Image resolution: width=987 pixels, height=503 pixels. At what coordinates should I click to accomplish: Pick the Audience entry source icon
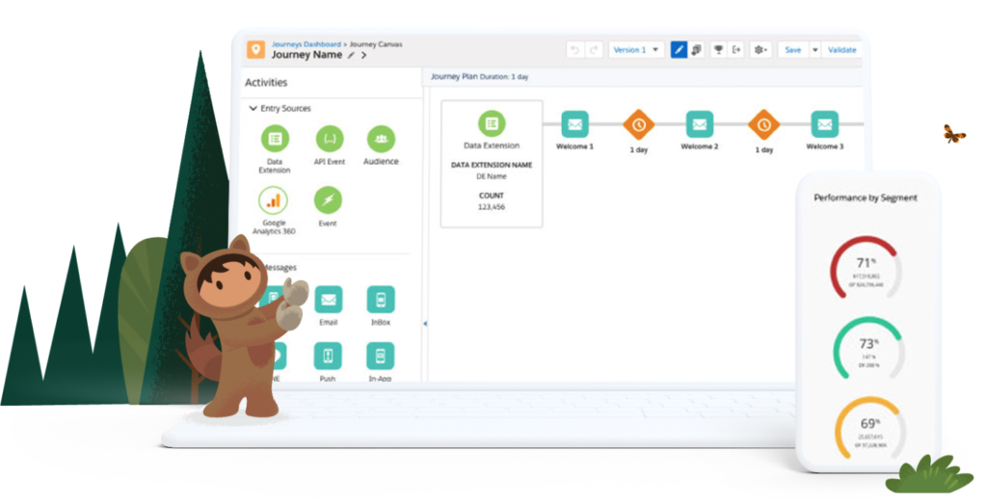tap(381, 139)
